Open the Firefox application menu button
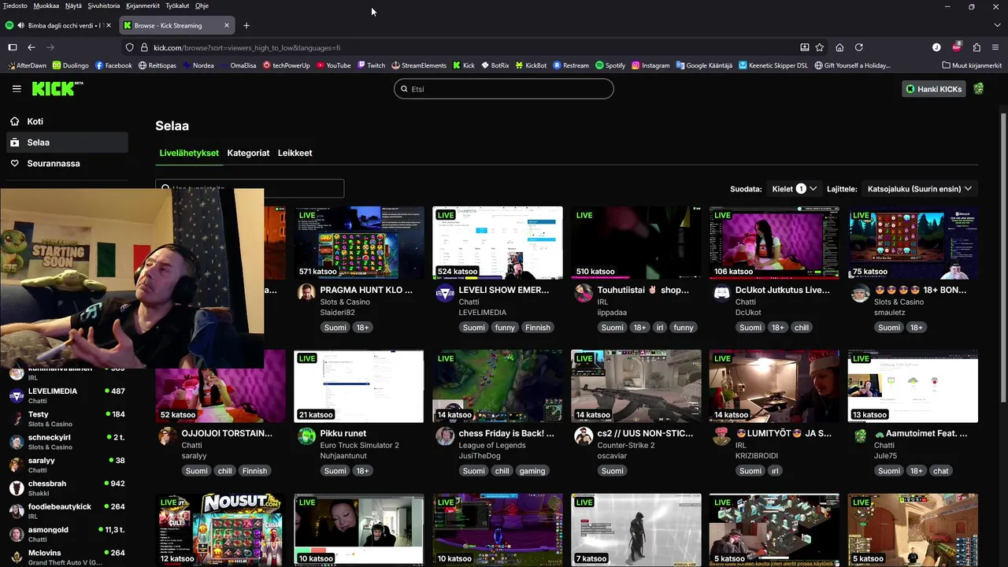 coord(996,47)
